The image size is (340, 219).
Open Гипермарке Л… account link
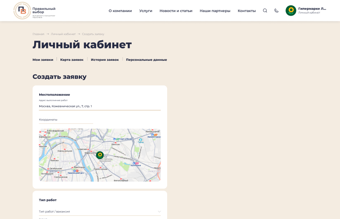tap(312, 9)
